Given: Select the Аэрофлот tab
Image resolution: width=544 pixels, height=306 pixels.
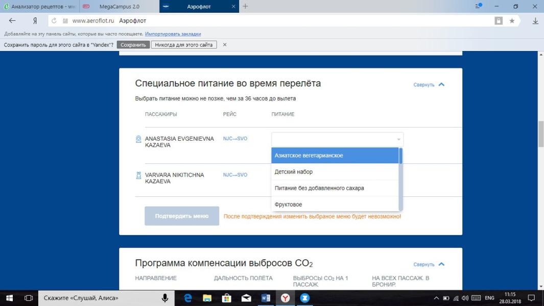Looking at the screenshot, I should coord(199,6).
